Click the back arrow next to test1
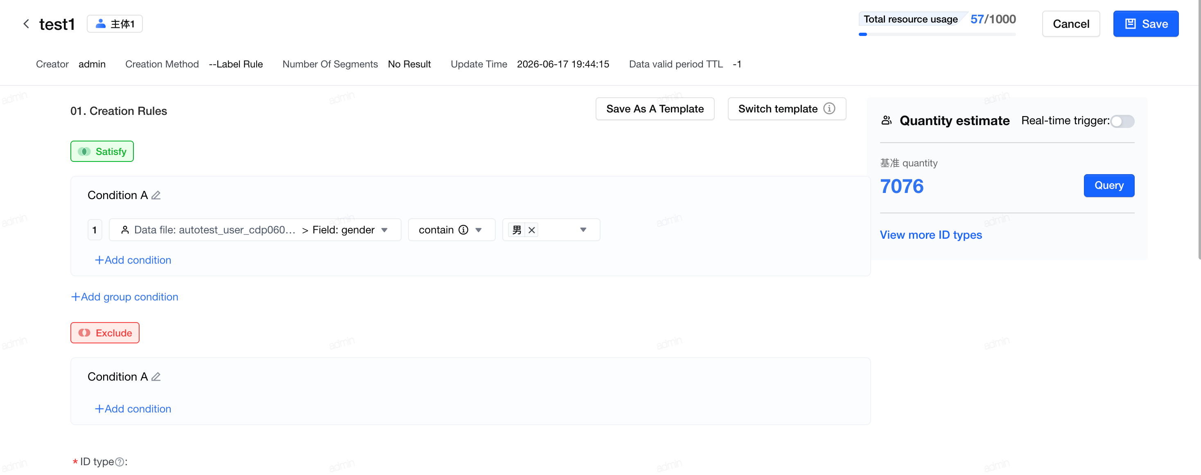This screenshot has width=1201, height=475. coord(26,24)
